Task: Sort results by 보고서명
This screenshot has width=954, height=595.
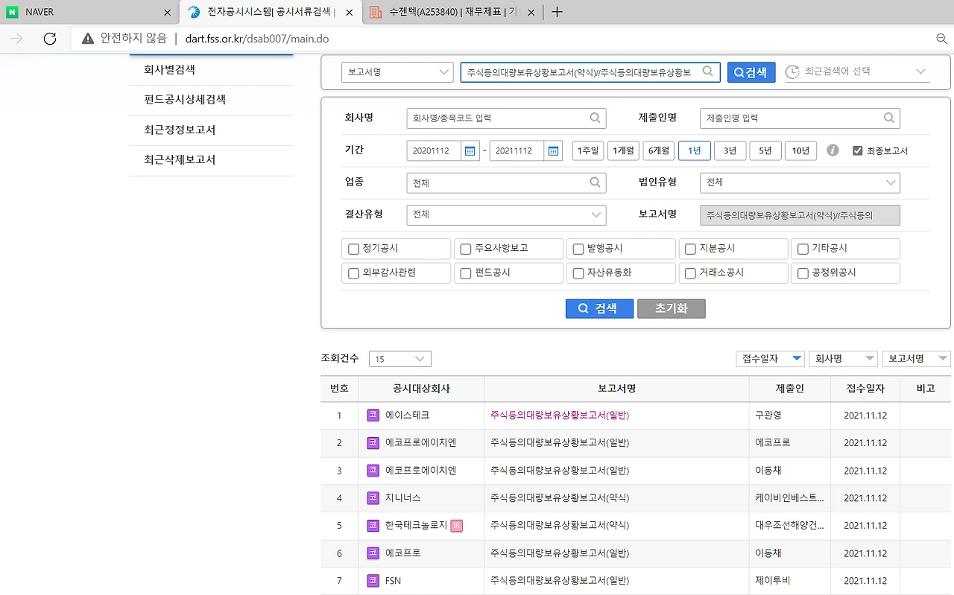Action: click(x=916, y=359)
